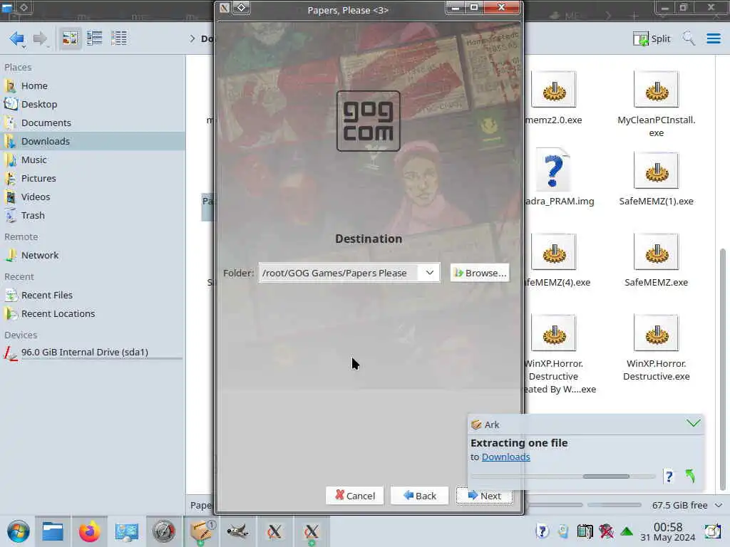Open help icon in system tray

543,531
